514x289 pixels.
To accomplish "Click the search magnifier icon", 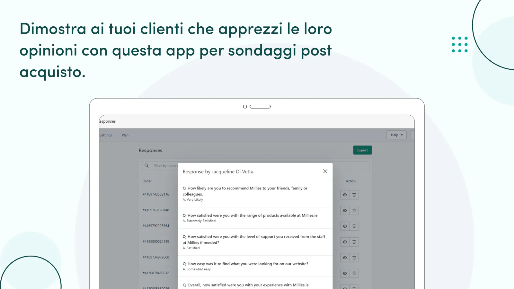I will click(x=146, y=166).
